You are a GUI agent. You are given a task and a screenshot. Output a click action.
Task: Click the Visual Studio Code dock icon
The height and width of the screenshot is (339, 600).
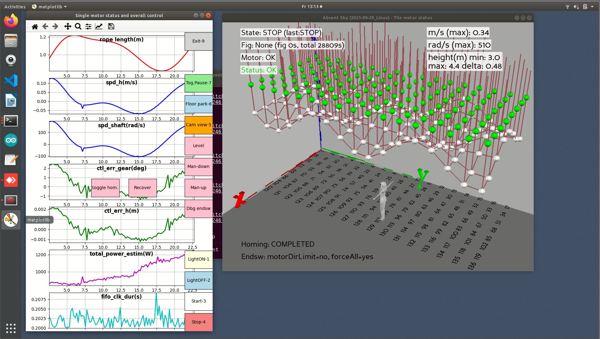[x=11, y=81]
